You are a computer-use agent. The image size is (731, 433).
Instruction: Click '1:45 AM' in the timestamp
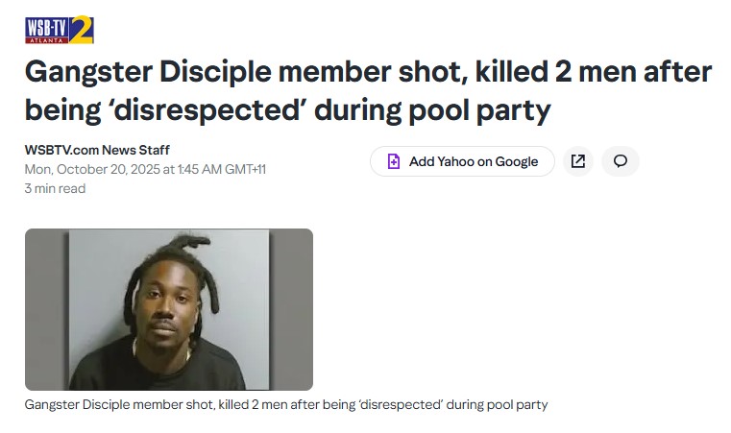point(200,169)
